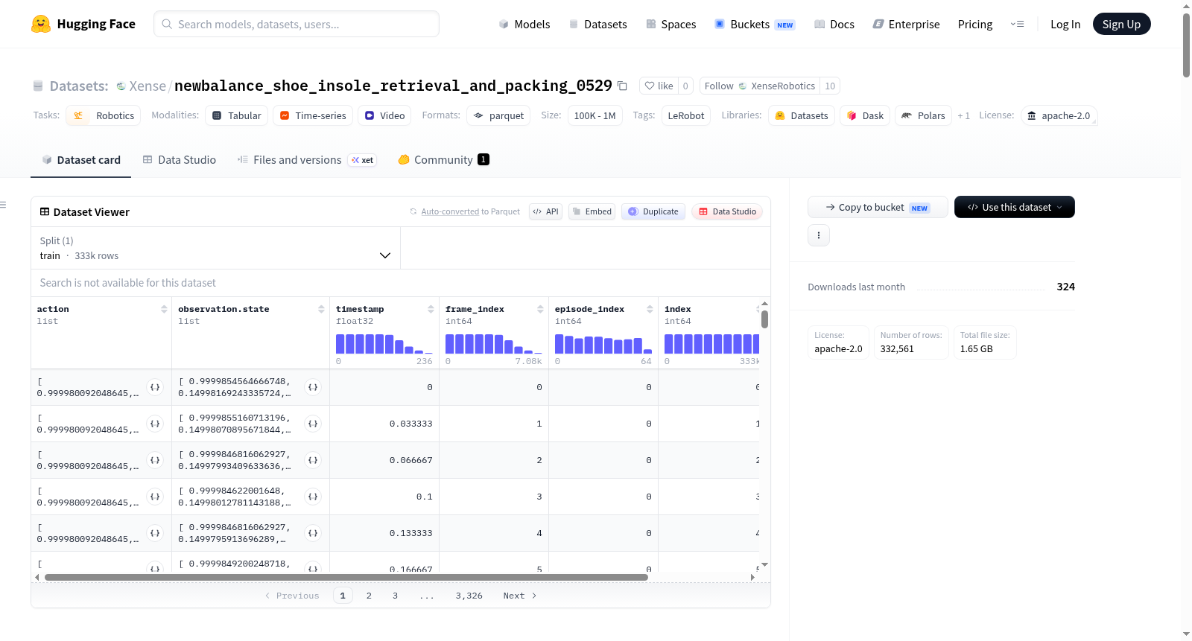Click the Robotics task tag
The width and height of the screenshot is (1192, 641).
point(104,115)
